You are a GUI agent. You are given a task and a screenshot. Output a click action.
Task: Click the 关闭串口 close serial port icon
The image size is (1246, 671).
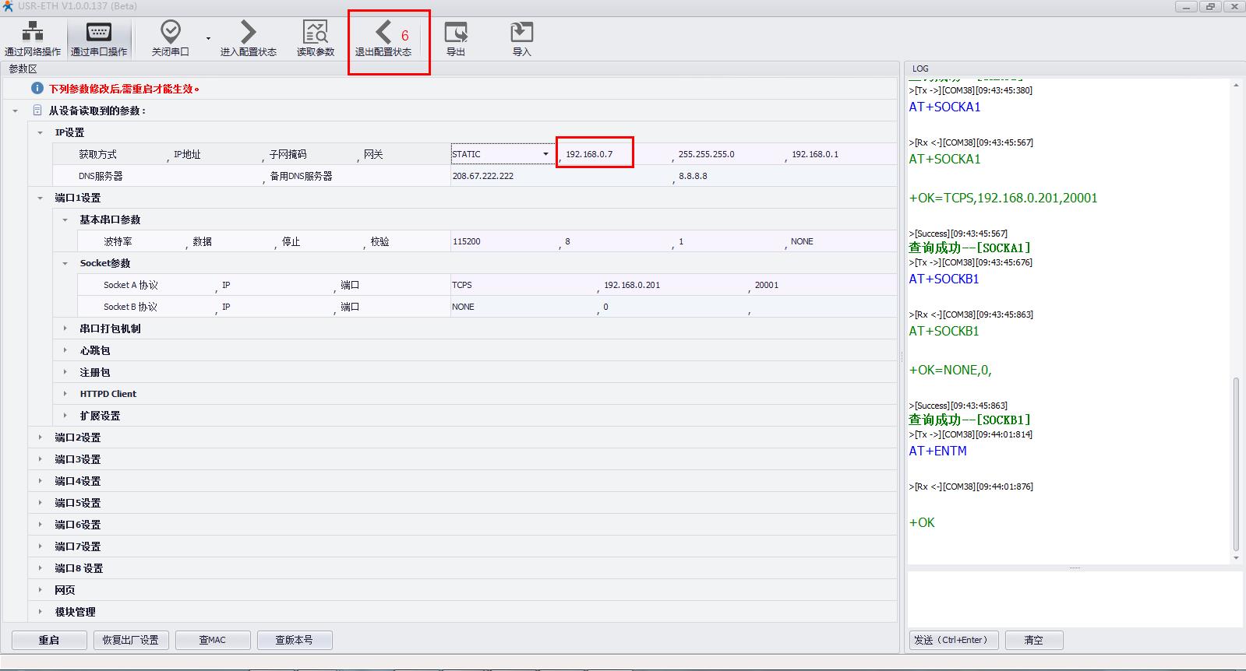170,37
